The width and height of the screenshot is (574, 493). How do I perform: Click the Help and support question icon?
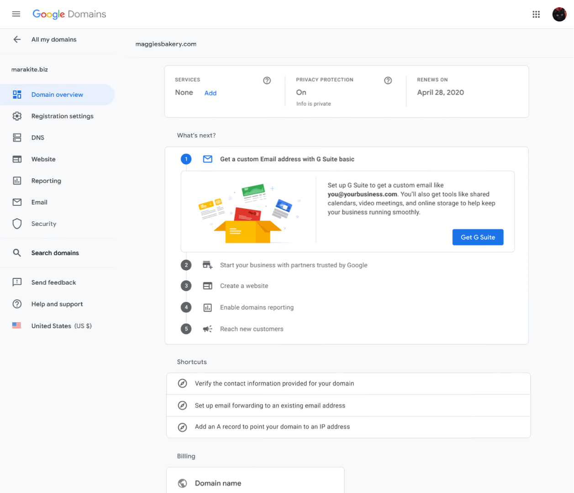click(x=17, y=304)
